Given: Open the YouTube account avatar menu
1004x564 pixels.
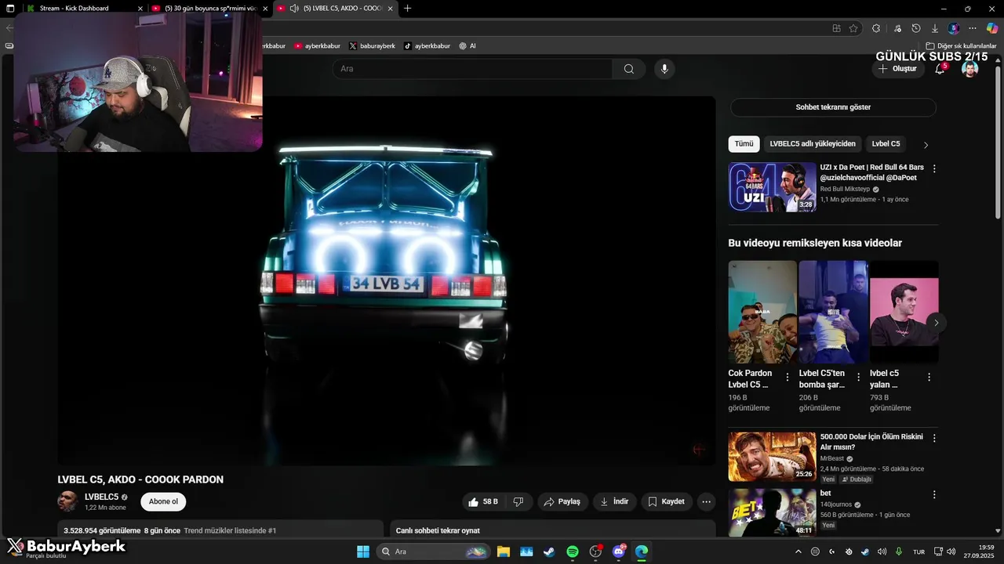Looking at the screenshot, I should [x=970, y=69].
